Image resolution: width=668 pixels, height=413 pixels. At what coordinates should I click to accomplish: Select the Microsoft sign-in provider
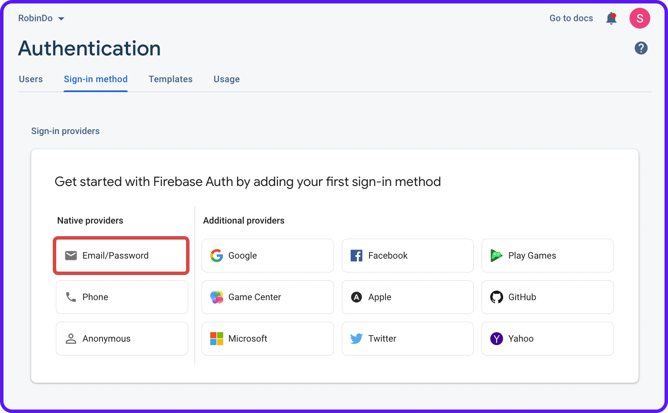[x=267, y=339]
